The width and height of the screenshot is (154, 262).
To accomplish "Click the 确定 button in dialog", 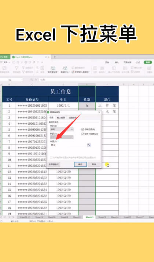I will [x=80, y=165].
